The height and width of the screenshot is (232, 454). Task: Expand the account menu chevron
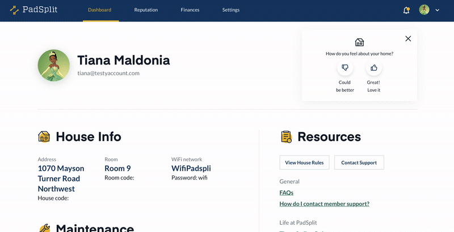[437, 10]
